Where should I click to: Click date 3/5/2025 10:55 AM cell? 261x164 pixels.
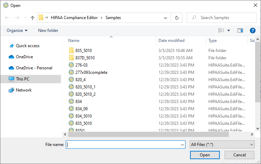(175, 58)
